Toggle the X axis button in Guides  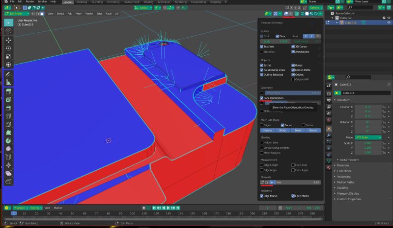tap(306, 36)
